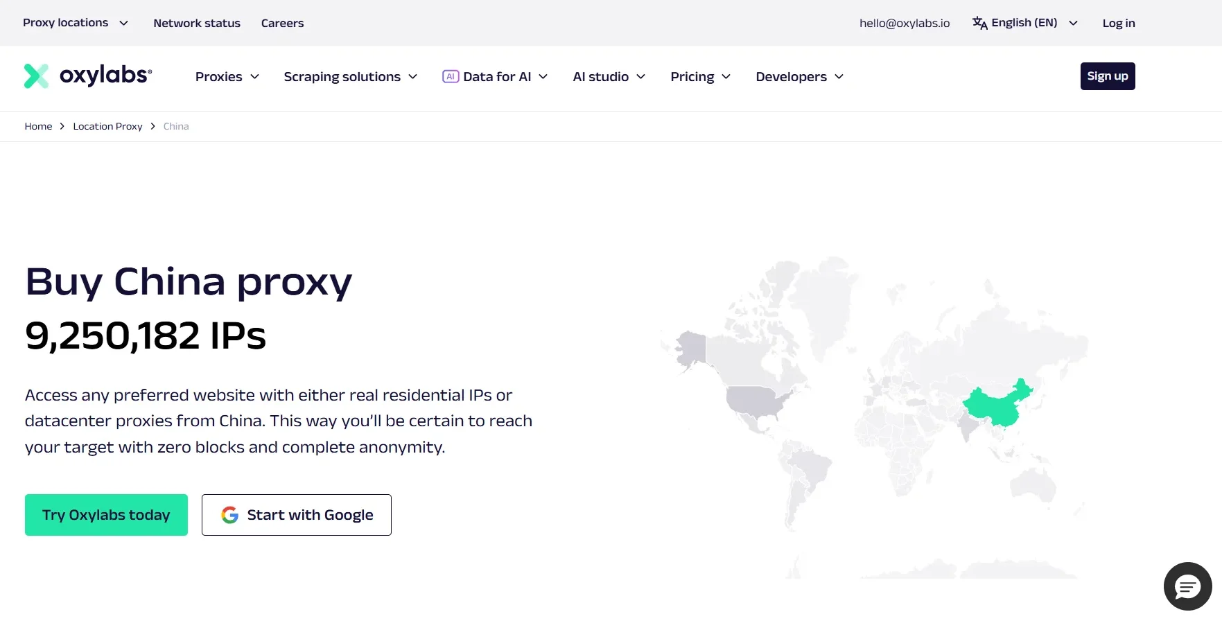The width and height of the screenshot is (1222, 621).
Task: Click the Try Oxylabs today button
Action: pos(106,515)
